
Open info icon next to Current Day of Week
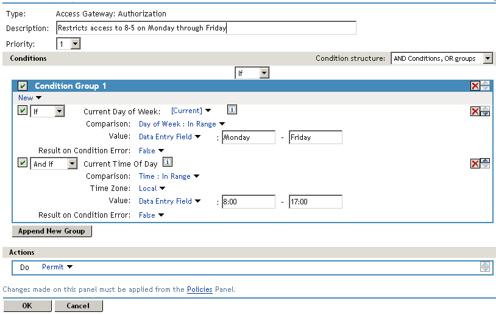pos(232,110)
